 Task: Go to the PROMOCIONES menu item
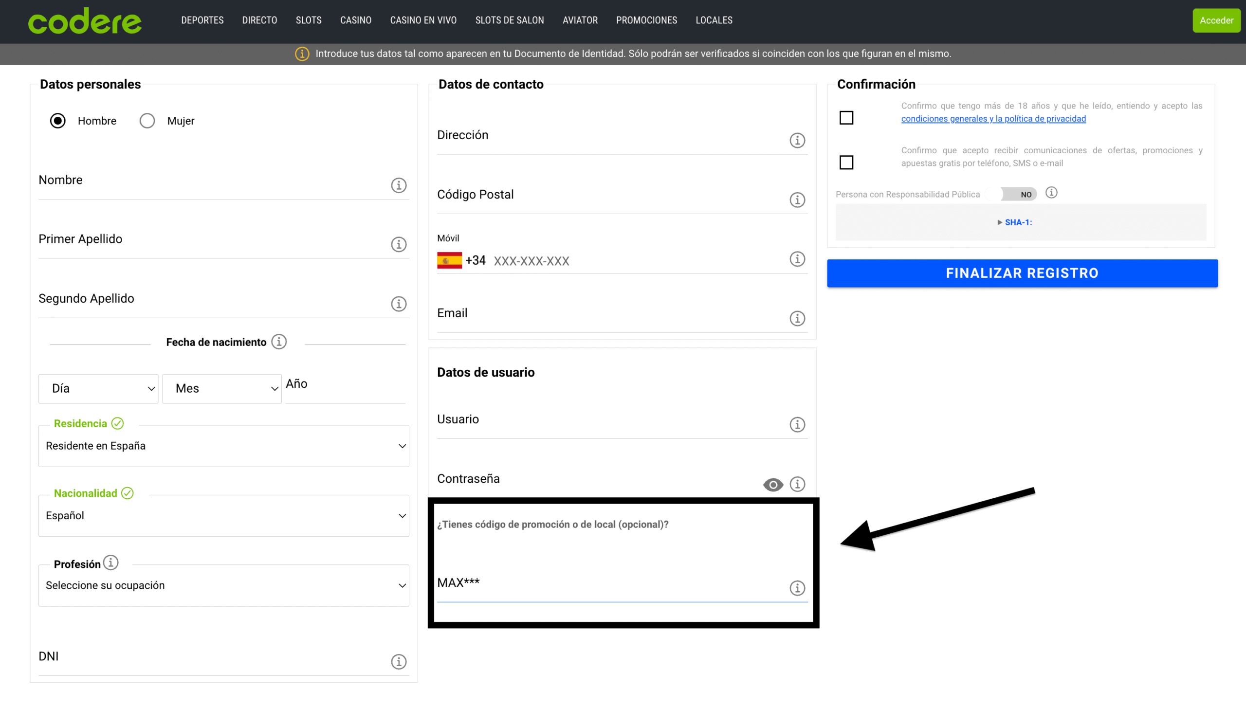[646, 20]
